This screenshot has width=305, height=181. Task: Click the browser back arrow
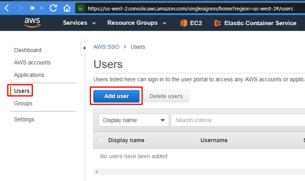tap(7, 8)
